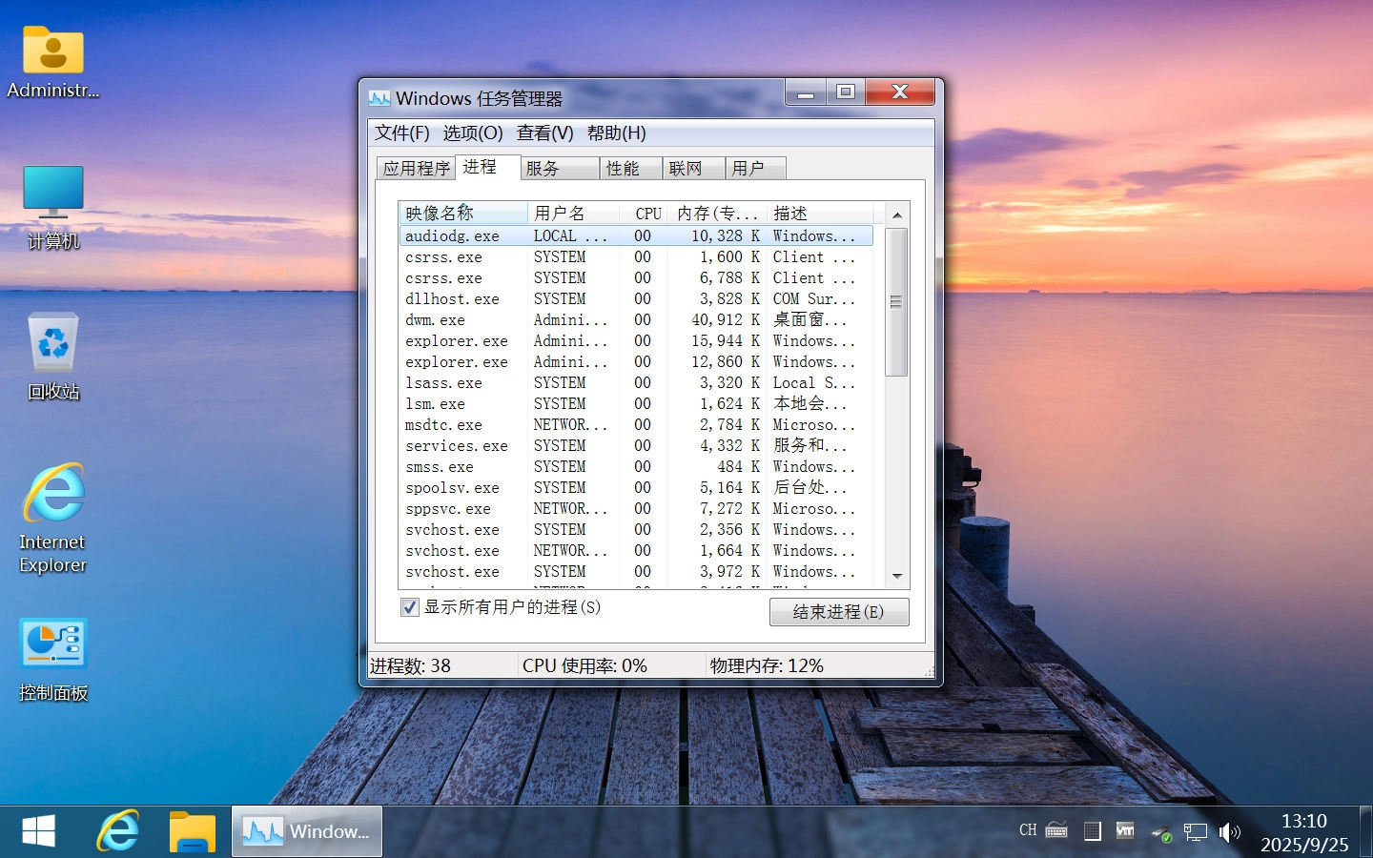
Task: Sort processes by the CPU column header
Action: (647, 213)
